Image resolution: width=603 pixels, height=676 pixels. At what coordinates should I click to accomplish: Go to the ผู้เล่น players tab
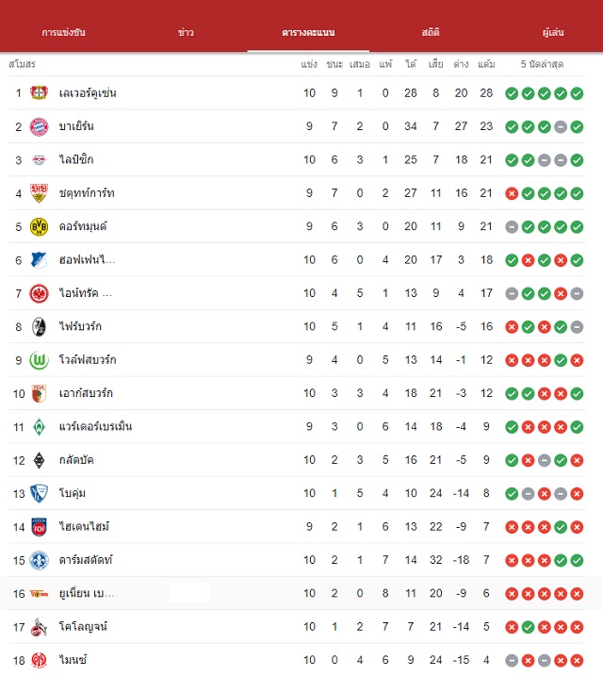pyautogui.click(x=553, y=32)
